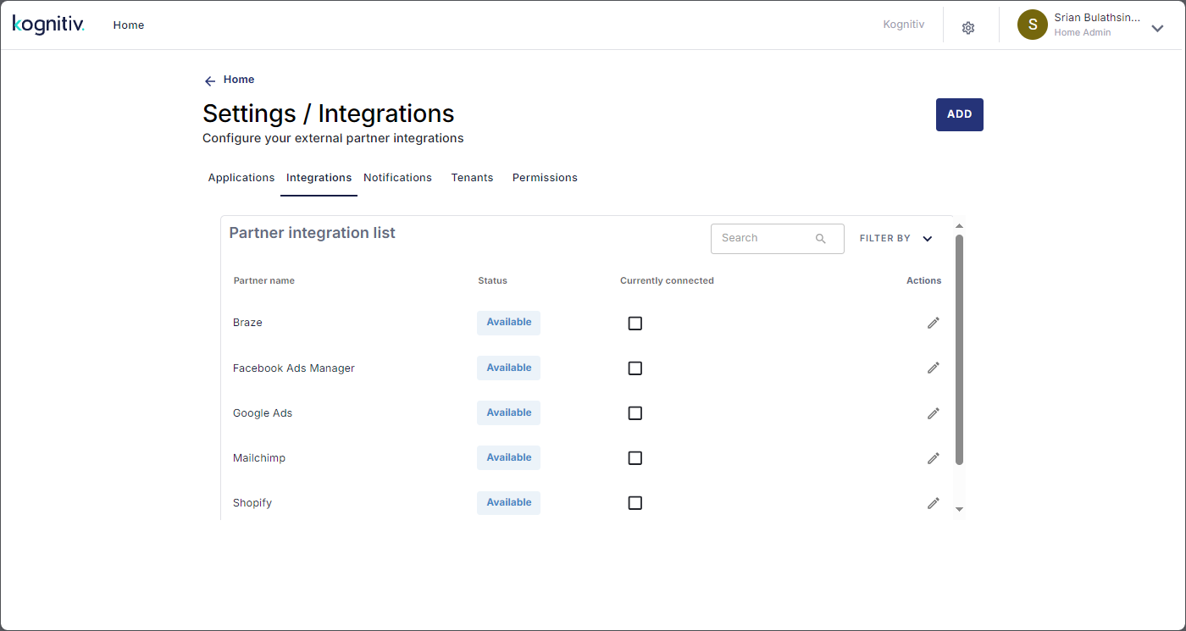The height and width of the screenshot is (631, 1186).
Task: Toggle Facebook Ads Manager connected checkbox
Action: click(x=635, y=368)
